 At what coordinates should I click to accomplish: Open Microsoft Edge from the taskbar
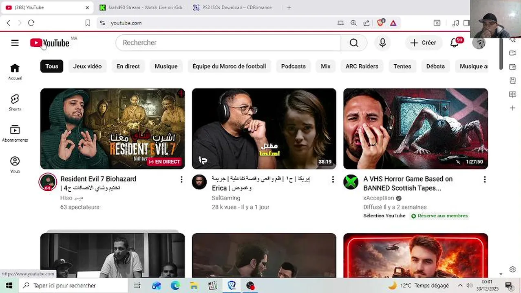[175, 285]
